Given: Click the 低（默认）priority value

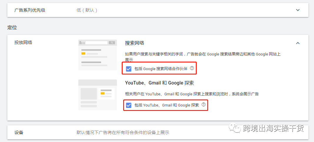Looking at the screenshot, I should coord(87,10).
